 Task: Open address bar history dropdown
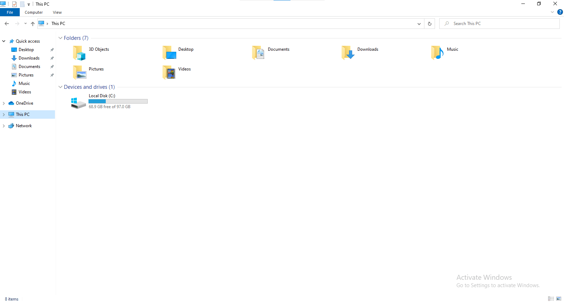coord(419,24)
